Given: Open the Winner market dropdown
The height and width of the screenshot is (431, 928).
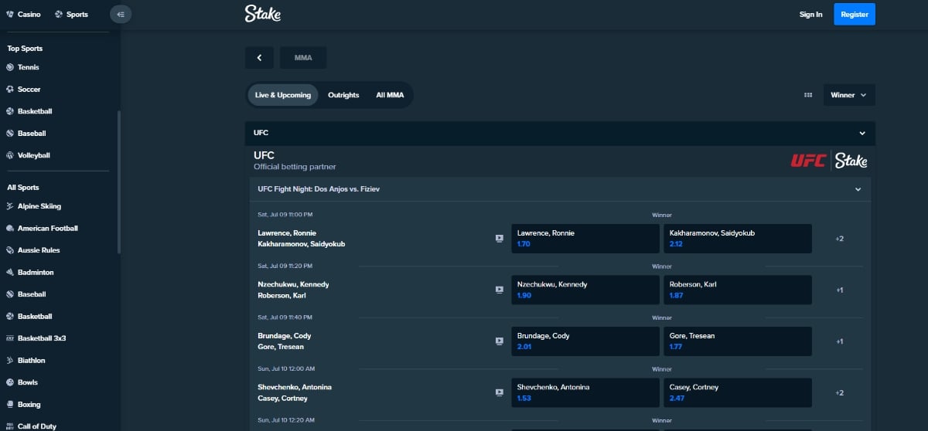Looking at the screenshot, I should coord(848,95).
